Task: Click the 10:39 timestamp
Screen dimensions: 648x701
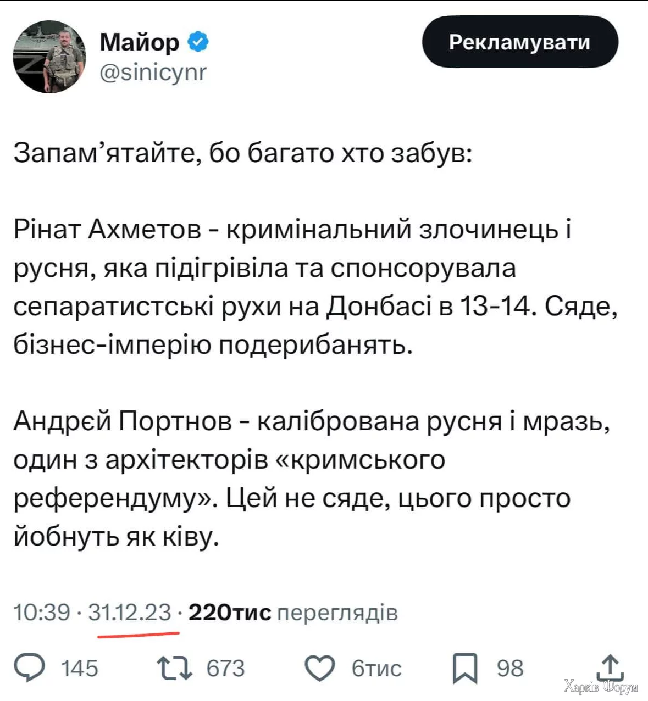Action: 42,612
